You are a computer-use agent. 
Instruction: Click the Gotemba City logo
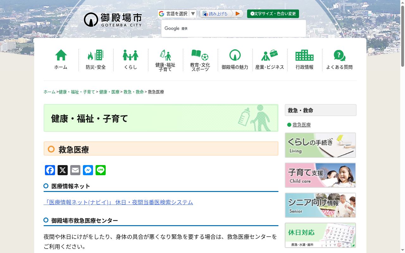[x=113, y=20]
